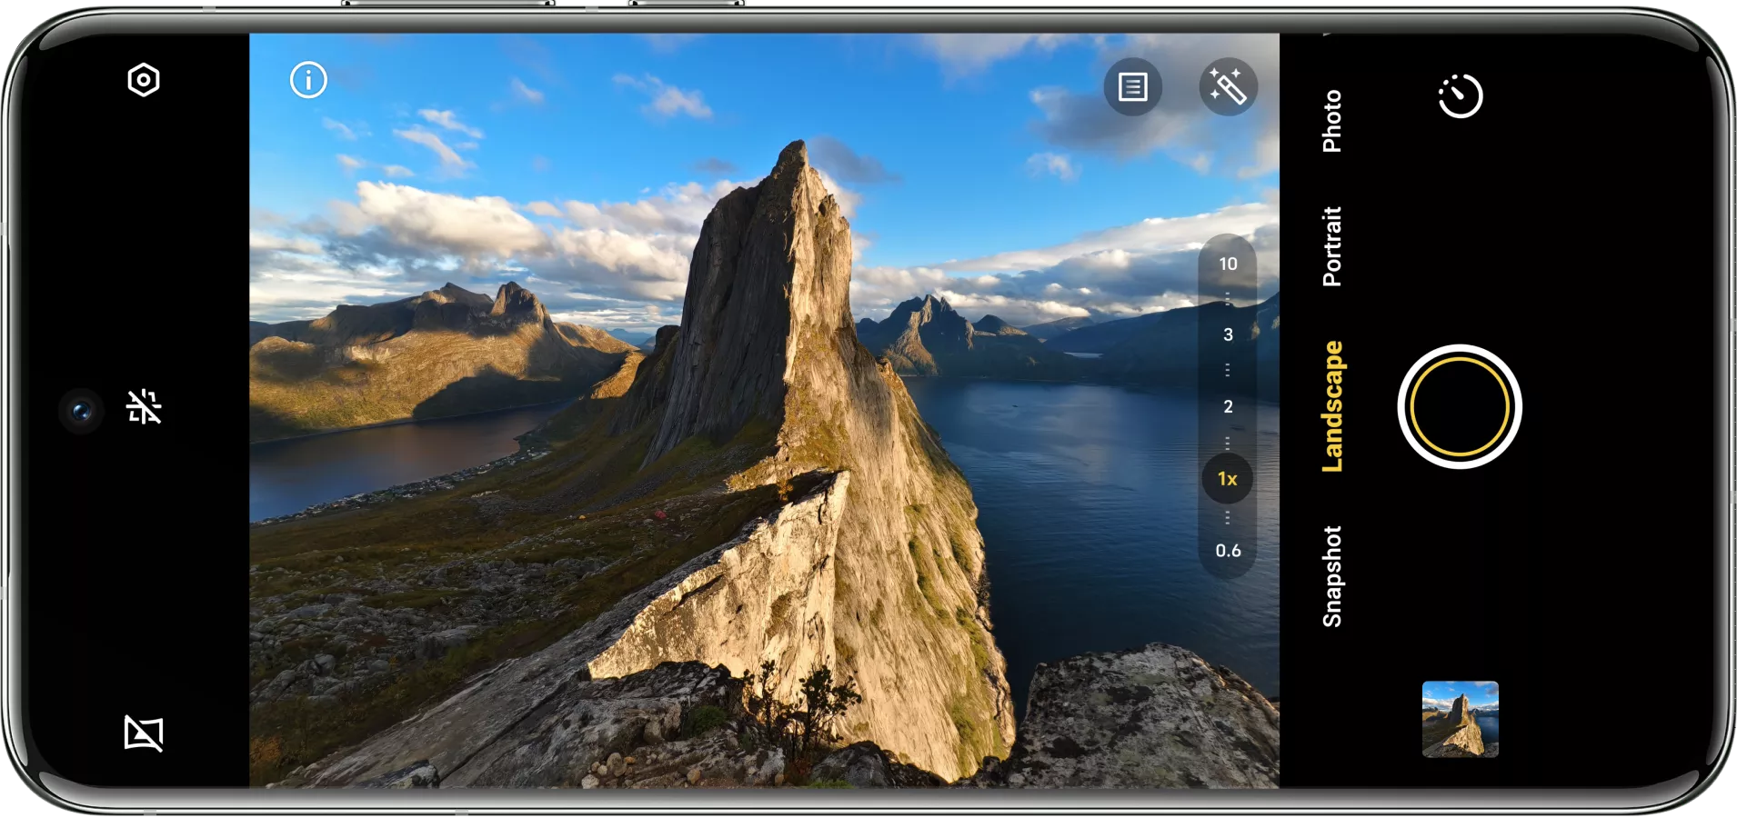Toggle the crossed-out grid frame icon

144,407
